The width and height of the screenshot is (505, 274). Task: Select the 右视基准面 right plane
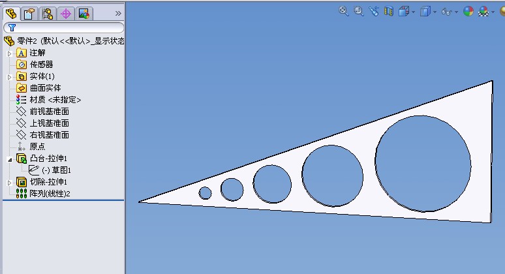42,134
